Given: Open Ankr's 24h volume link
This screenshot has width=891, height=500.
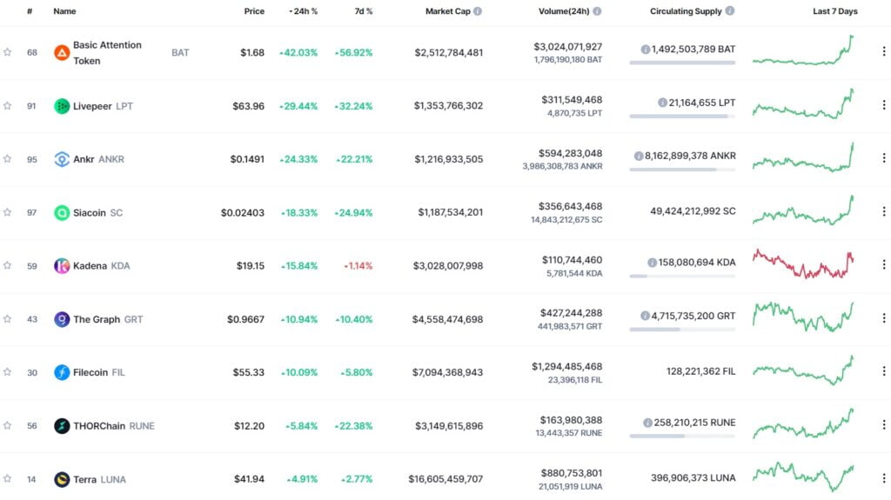Looking at the screenshot, I should coord(569,153).
